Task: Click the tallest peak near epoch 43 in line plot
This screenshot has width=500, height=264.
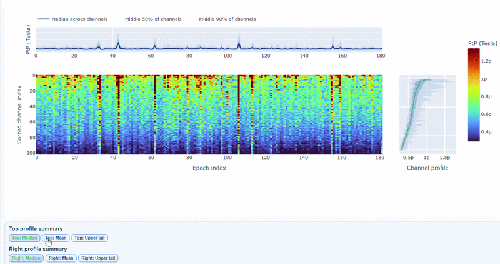Action: tap(119, 39)
